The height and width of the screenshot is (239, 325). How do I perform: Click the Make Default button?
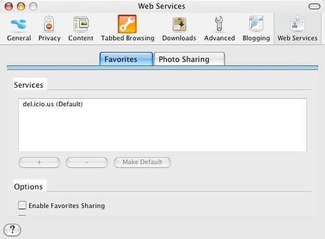point(142,162)
